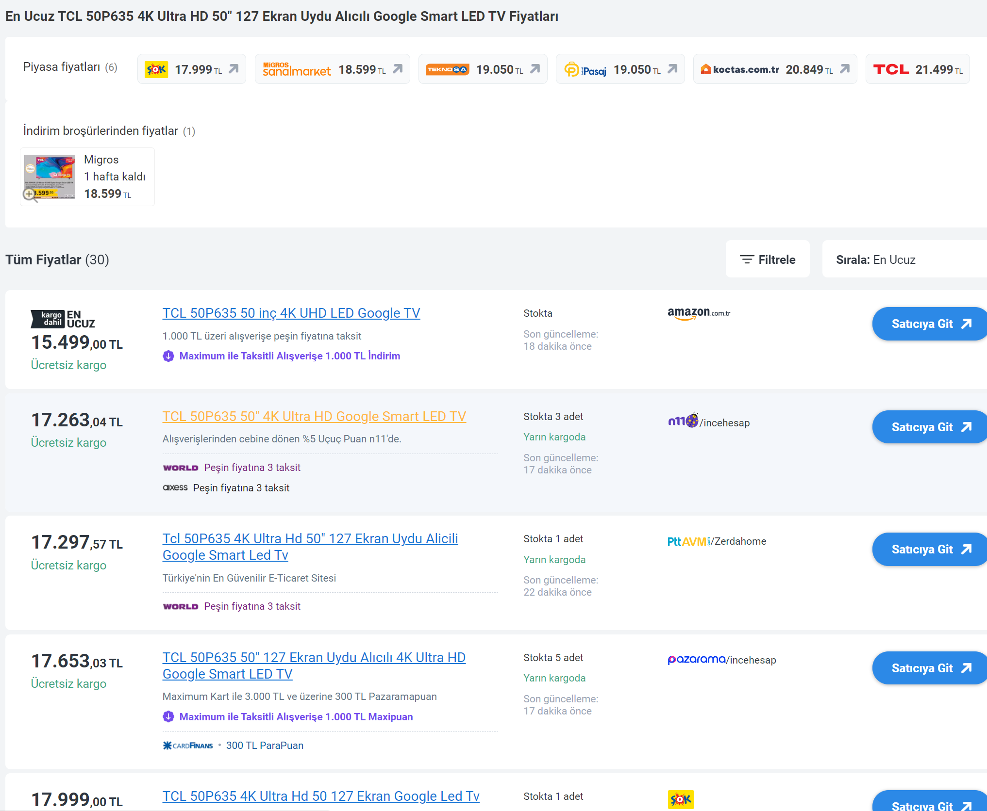Click the Turkcell Pasaj logo
This screenshot has width=987, height=811.
pos(585,69)
